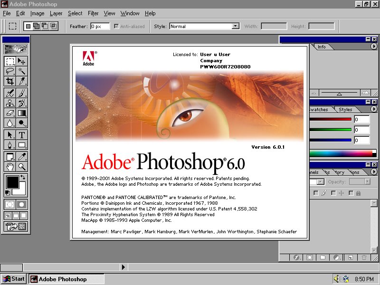Open the Info palette flyout menu
The height and width of the screenshot is (285, 380).
tap(374, 46)
